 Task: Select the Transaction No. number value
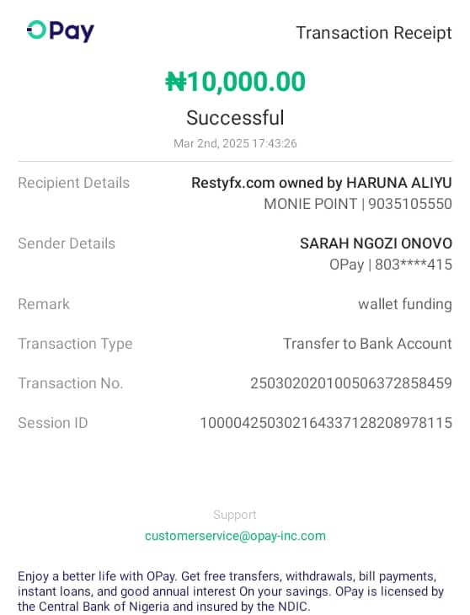click(x=351, y=383)
